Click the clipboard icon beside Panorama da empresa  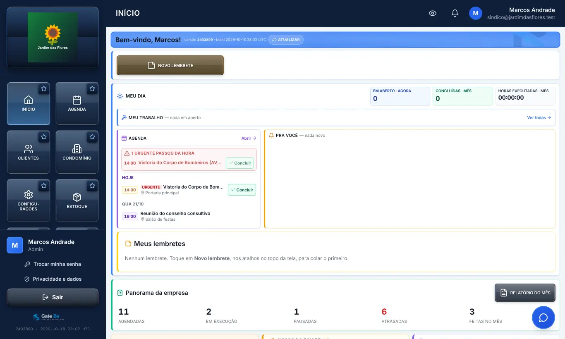[x=120, y=293]
